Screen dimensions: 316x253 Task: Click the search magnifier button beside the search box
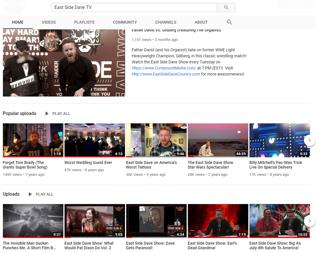coord(226,7)
